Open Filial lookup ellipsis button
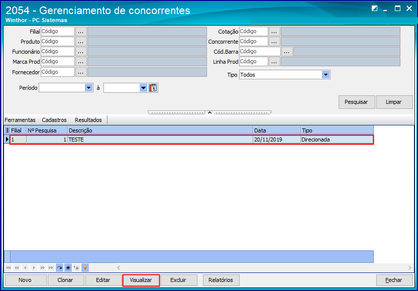The height and width of the screenshot is (291, 418). (x=81, y=32)
